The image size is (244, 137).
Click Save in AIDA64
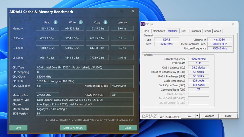point(18,128)
